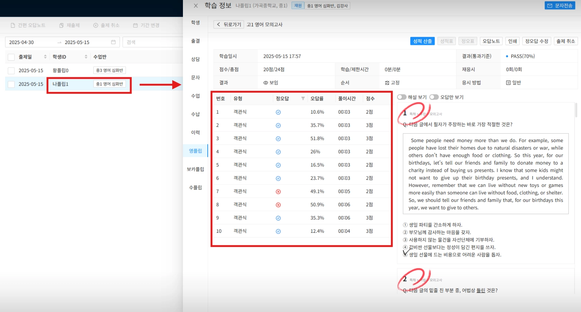Click the PASS(70%) result value
Image resolution: width=581 pixels, height=312 pixels.
(x=522, y=56)
